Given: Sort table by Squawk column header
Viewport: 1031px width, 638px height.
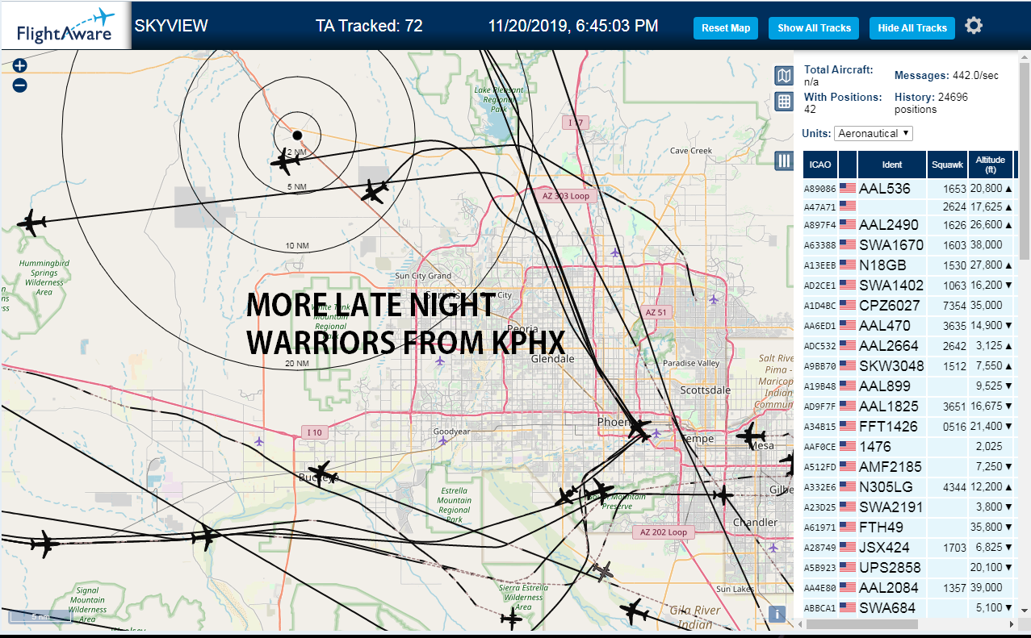Looking at the screenshot, I should pos(947,165).
